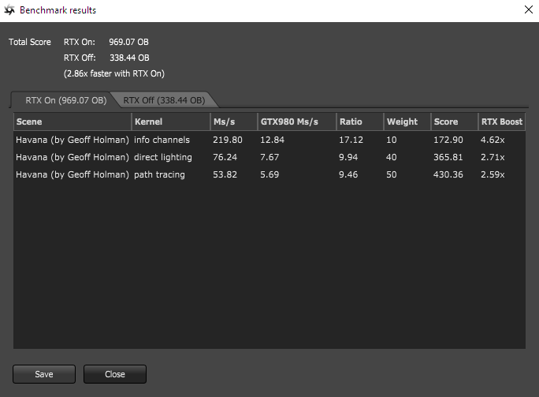Click the Havana scene in direct lighting row
Image resolution: width=539 pixels, height=397 pixels.
pyautogui.click(x=72, y=157)
